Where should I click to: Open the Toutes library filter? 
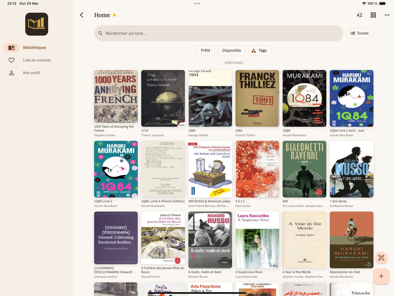(x=359, y=33)
